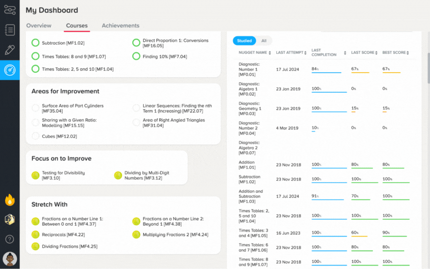430x269 pixels.
Task: Open the dashboard gauge icon in the sidebar
Action: click(x=10, y=70)
